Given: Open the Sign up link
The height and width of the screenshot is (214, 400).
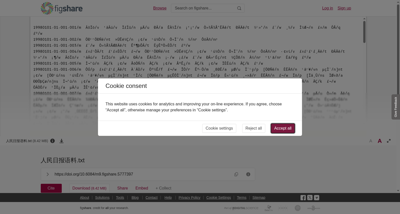Looking at the screenshot, I should (x=344, y=8).
